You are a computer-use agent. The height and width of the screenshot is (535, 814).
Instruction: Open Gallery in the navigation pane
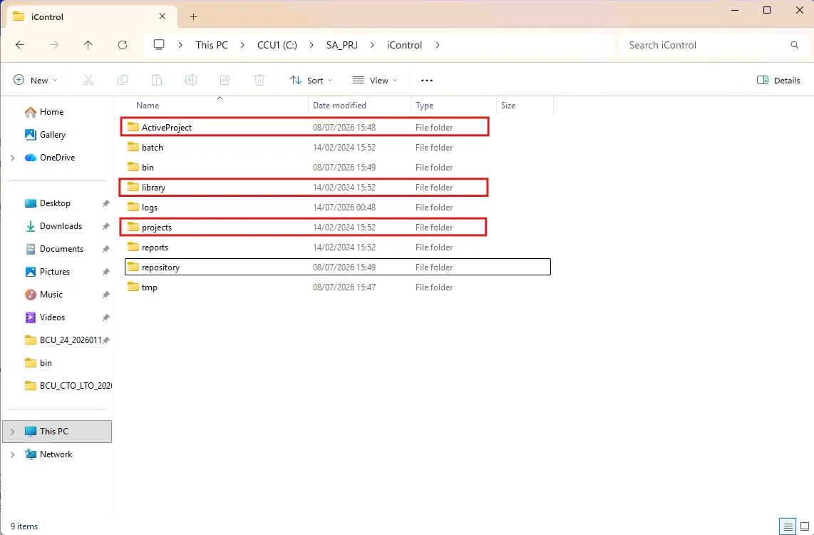[53, 135]
